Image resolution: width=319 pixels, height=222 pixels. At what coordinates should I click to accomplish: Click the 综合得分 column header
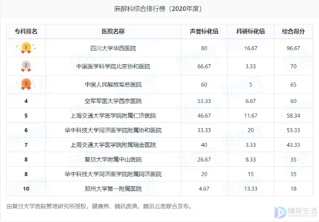[x=293, y=31]
